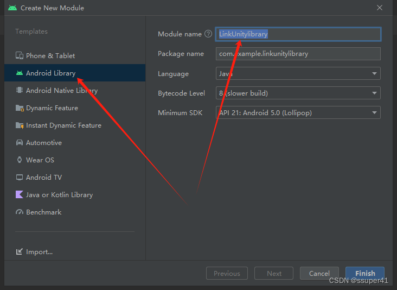The width and height of the screenshot is (397, 290).
Task: Click the Templates heading
Action: click(31, 31)
